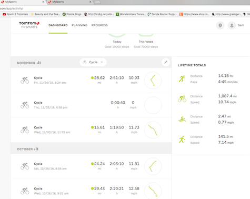Click the LIFETIME TOTALS heading

pos(192,65)
